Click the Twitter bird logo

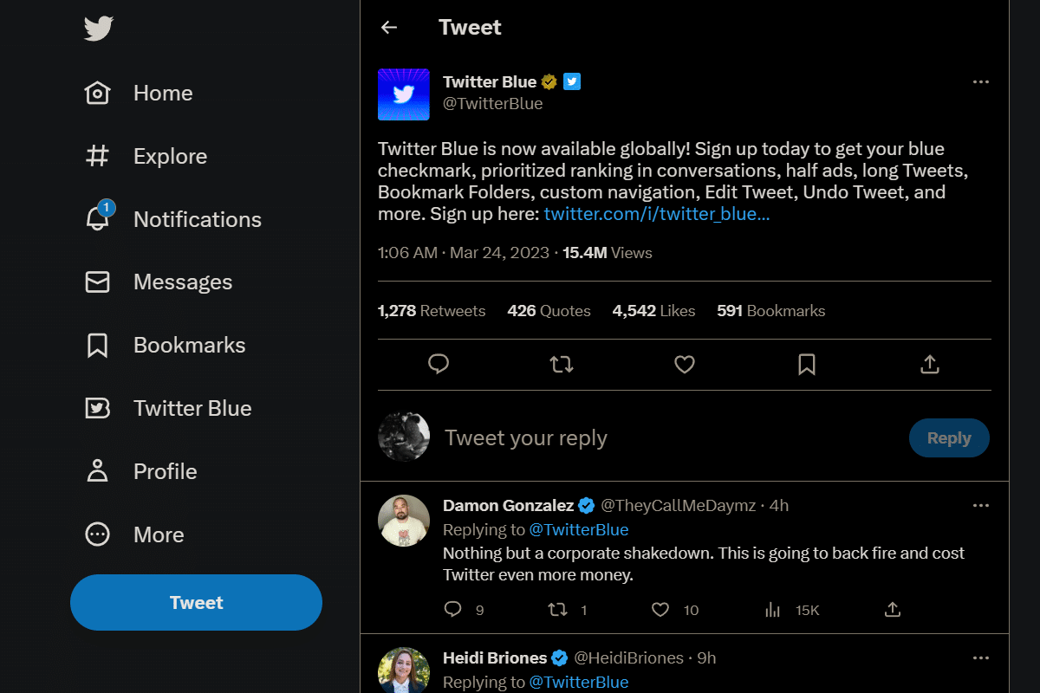[x=98, y=29]
